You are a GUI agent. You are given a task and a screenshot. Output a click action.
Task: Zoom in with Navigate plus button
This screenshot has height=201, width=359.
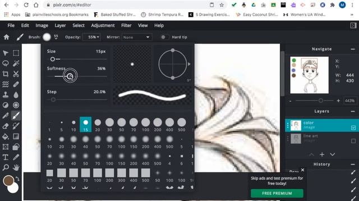pyautogui.click(x=338, y=100)
